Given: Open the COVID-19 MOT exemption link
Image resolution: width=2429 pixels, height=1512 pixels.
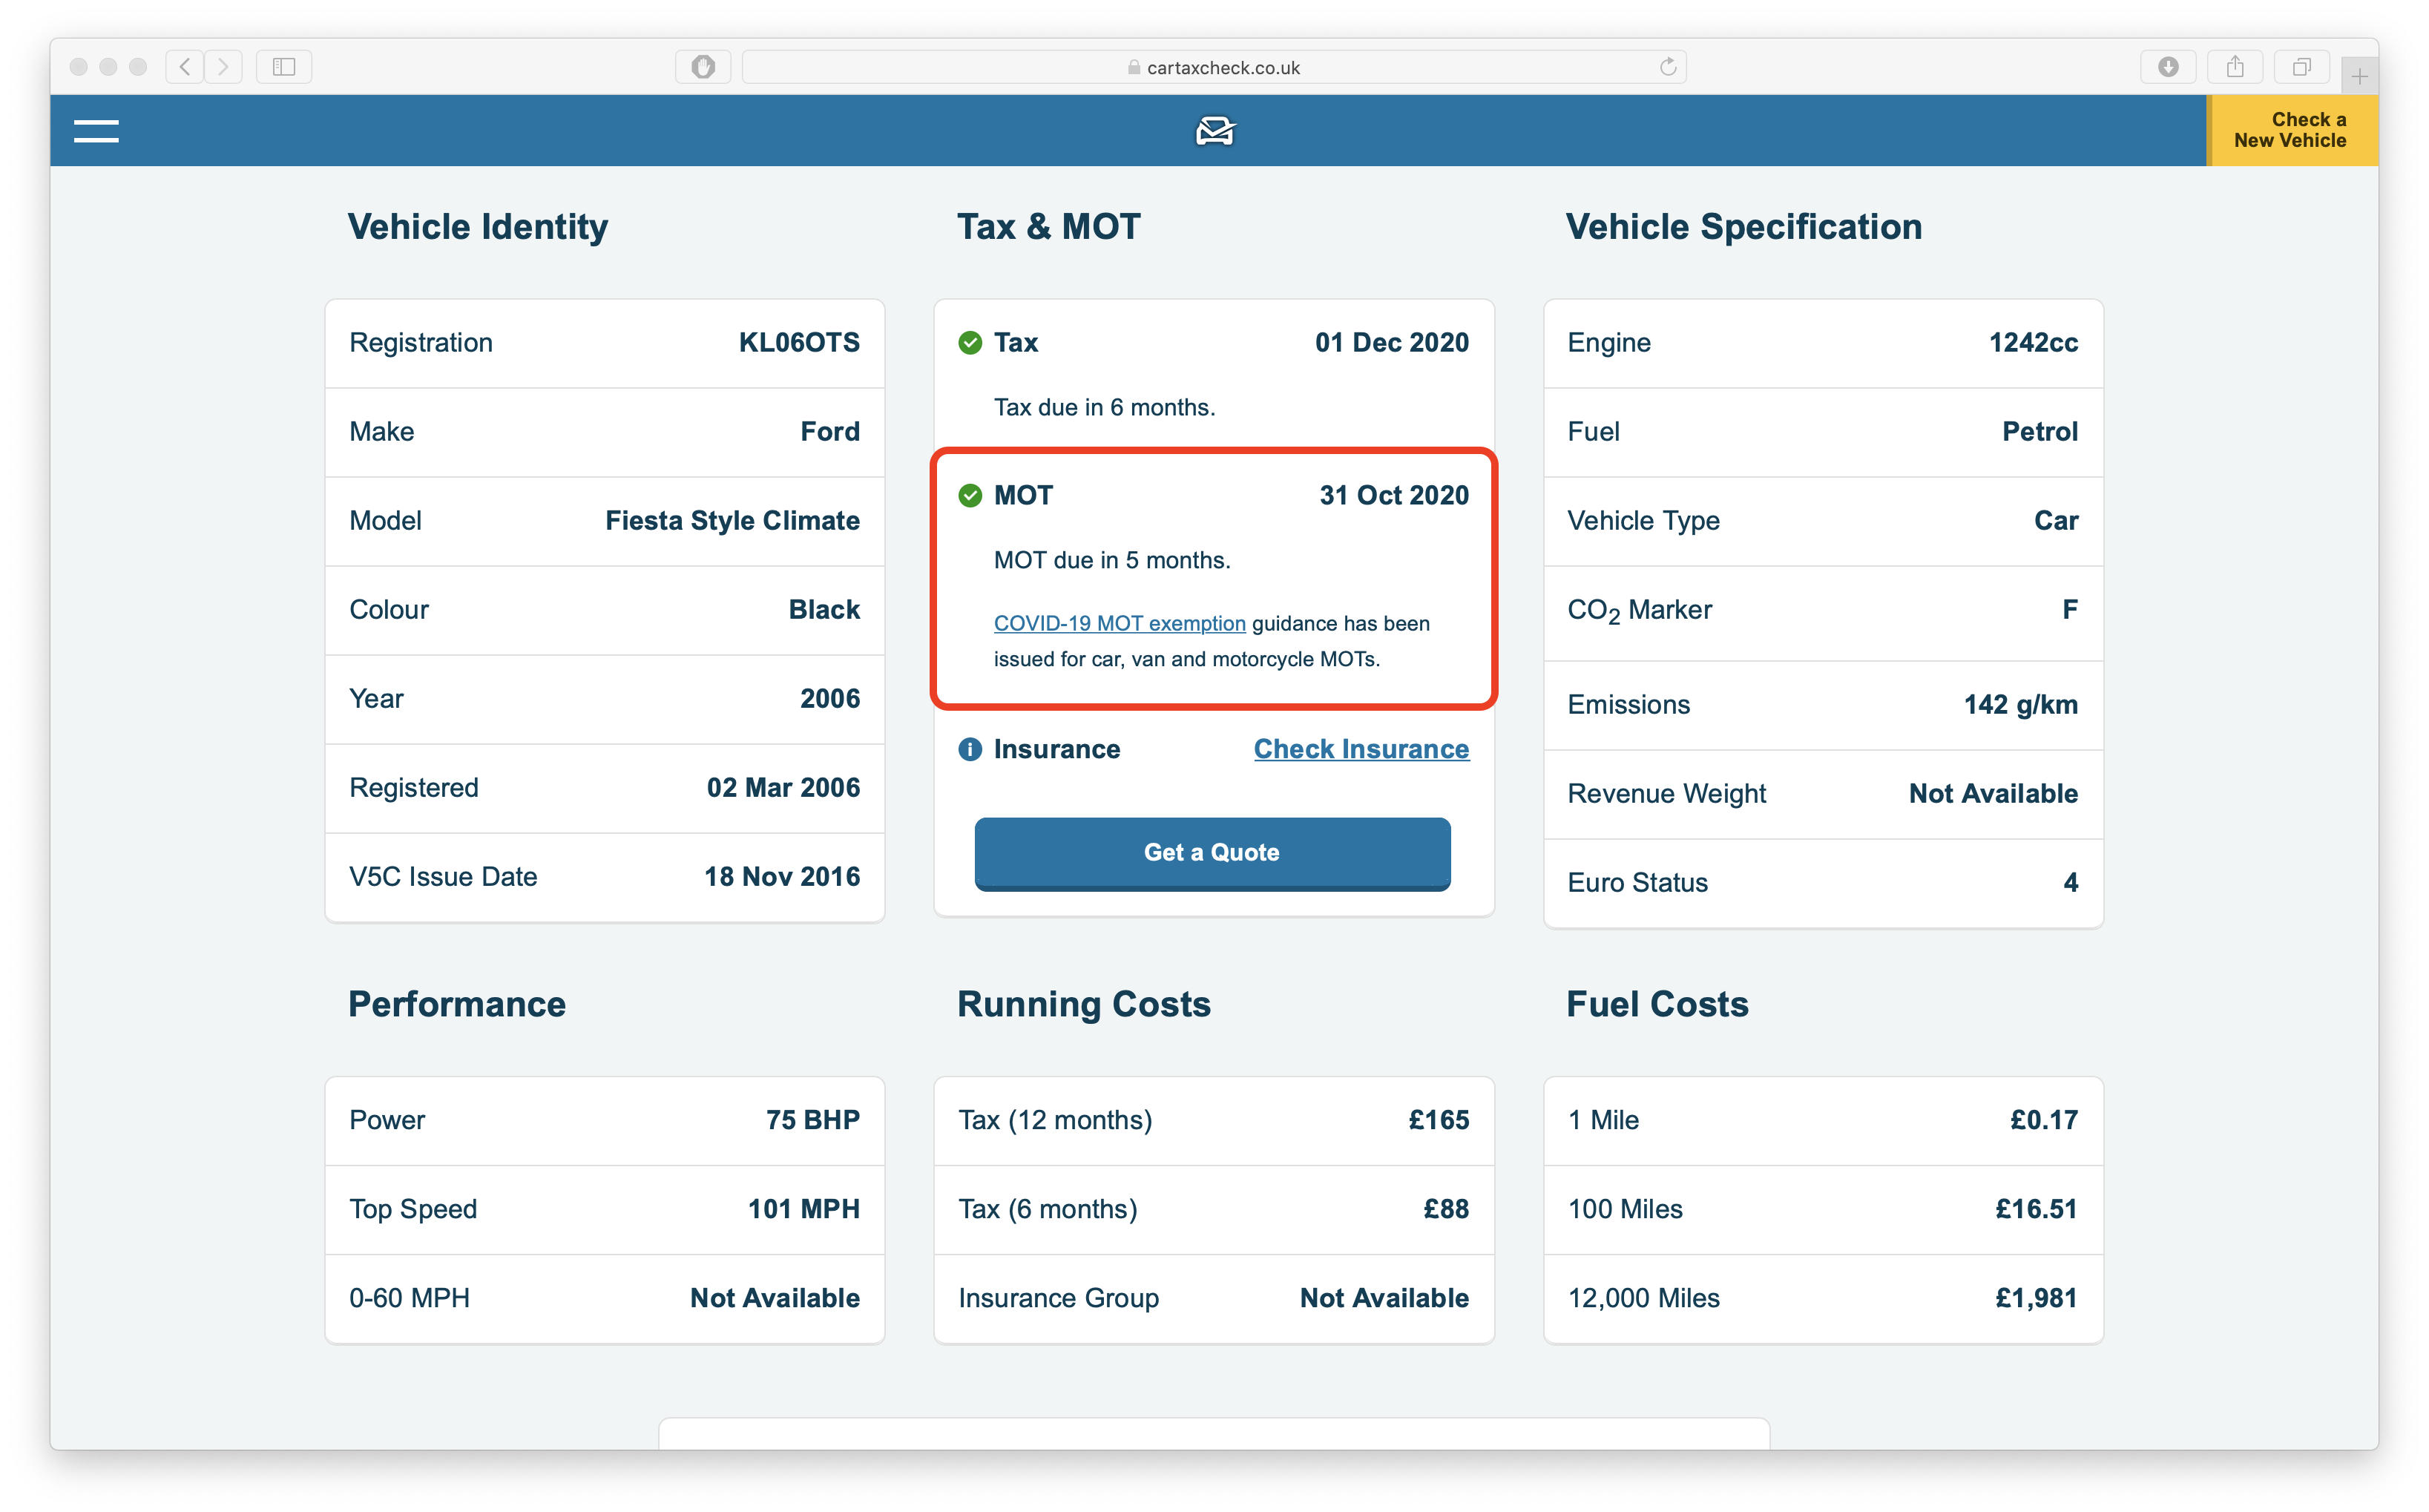Looking at the screenshot, I should pyautogui.click(x=1119, y=623).
